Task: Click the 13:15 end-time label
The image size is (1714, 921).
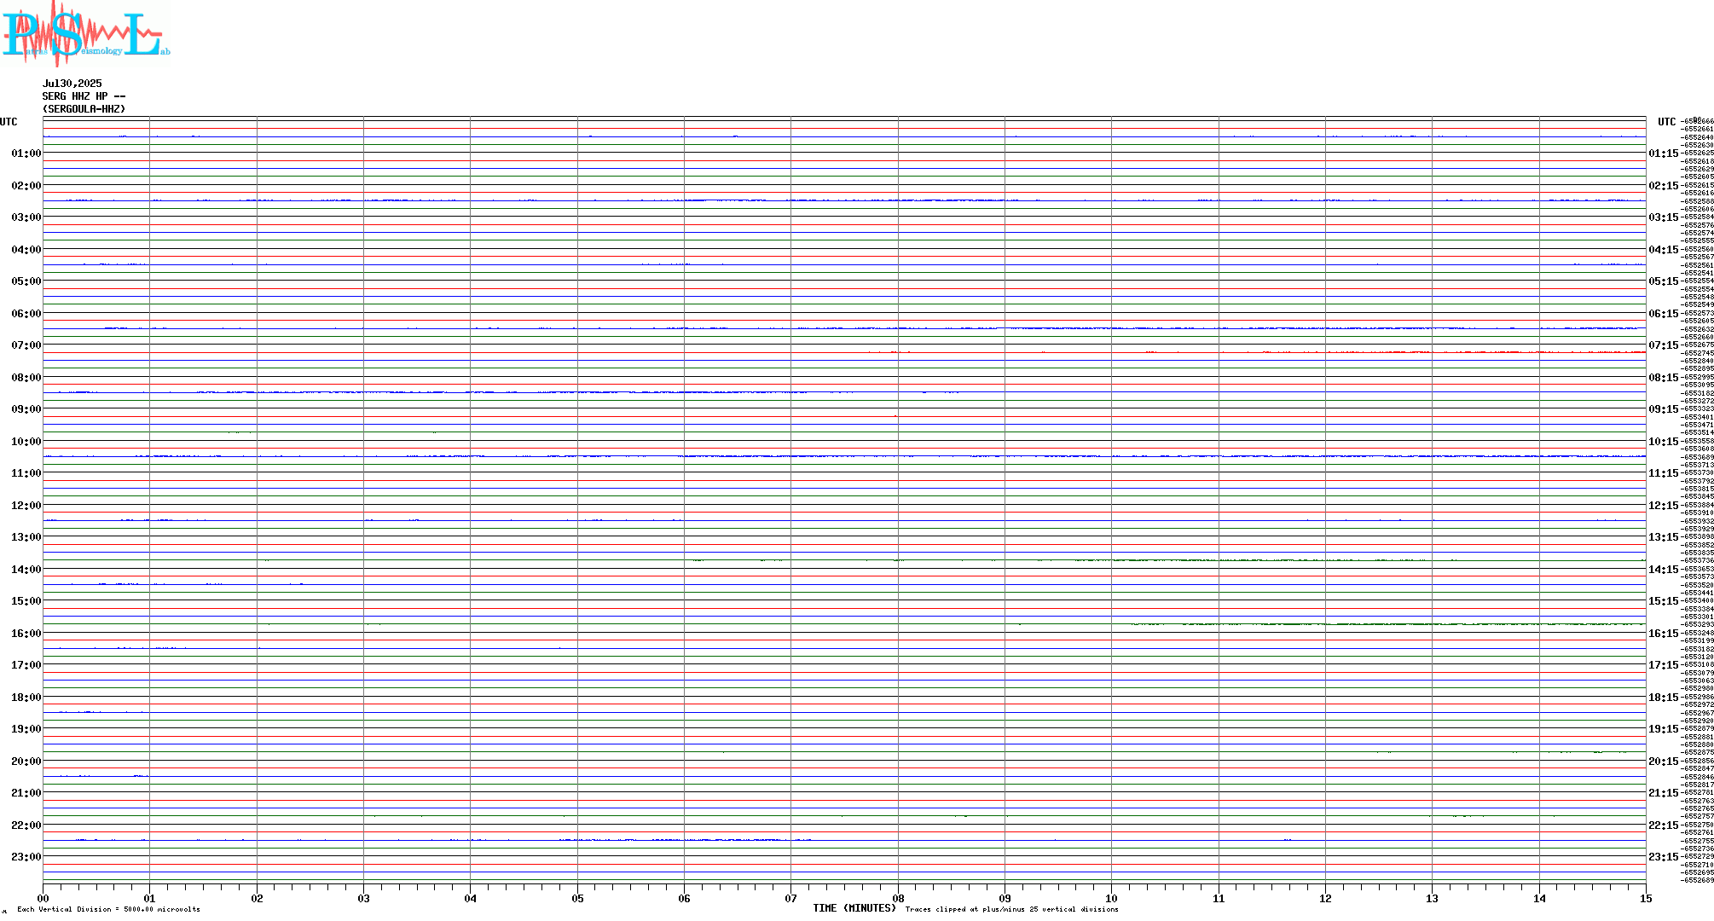Action: click(1664, 537)
